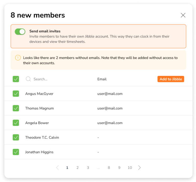Uncheck Thomas Magnum's checkbox
Screen dimensions: 196x182
point(16,108)
